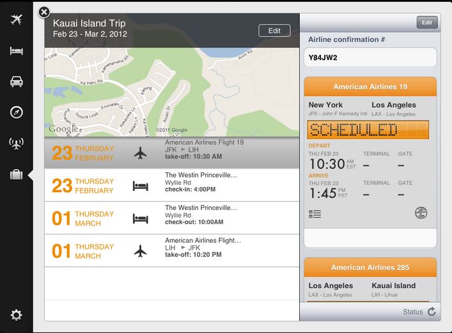Viewport: 452px width, 333px height.
Task: Edit the Kauai Island Trip details
Action: coord(274,31)
